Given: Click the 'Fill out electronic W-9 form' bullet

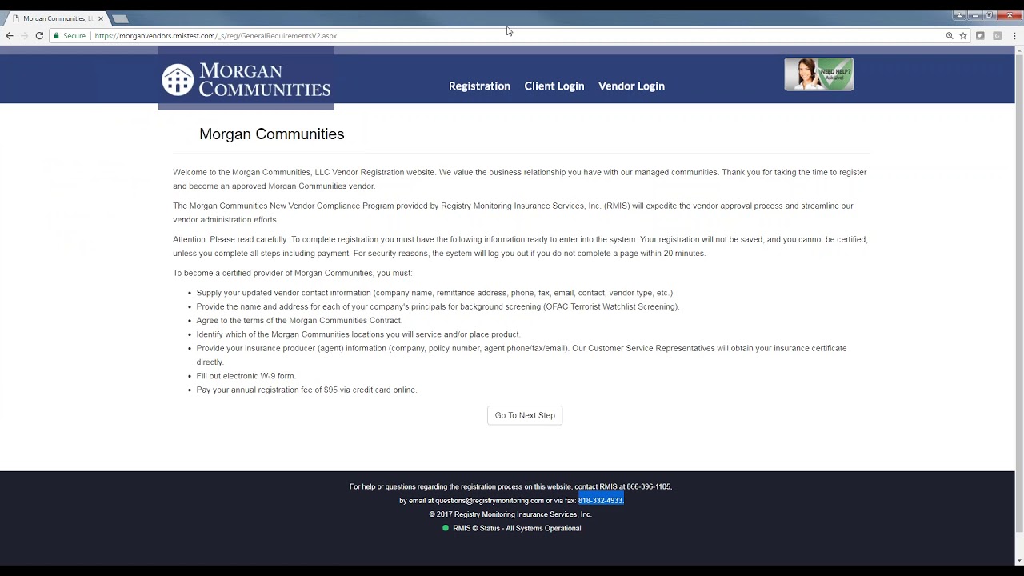Looking at the screenshot, I should pyautogui.click(x=246, y=376).
